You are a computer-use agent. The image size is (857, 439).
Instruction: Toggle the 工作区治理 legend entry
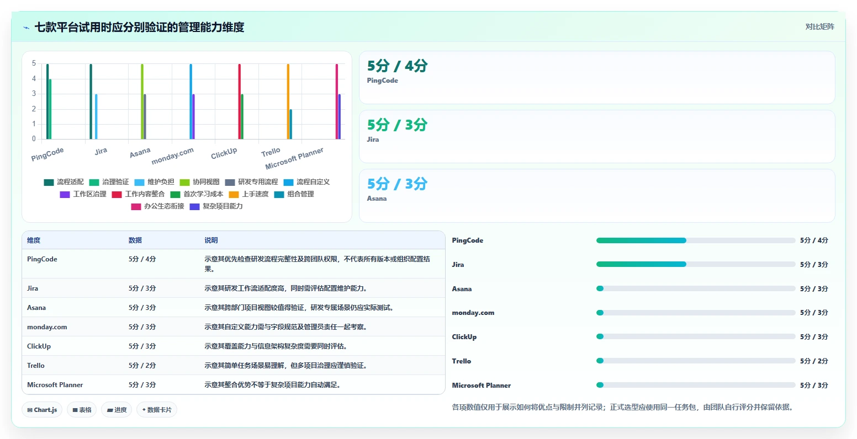83,194
